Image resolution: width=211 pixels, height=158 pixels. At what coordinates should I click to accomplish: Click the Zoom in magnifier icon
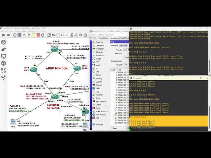tap(76, 35)
